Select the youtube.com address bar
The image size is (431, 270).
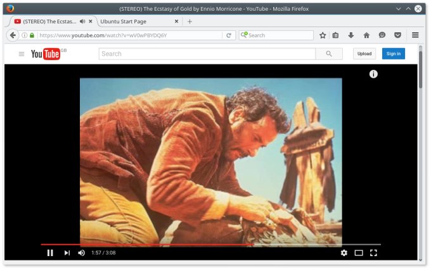[129, 35]
